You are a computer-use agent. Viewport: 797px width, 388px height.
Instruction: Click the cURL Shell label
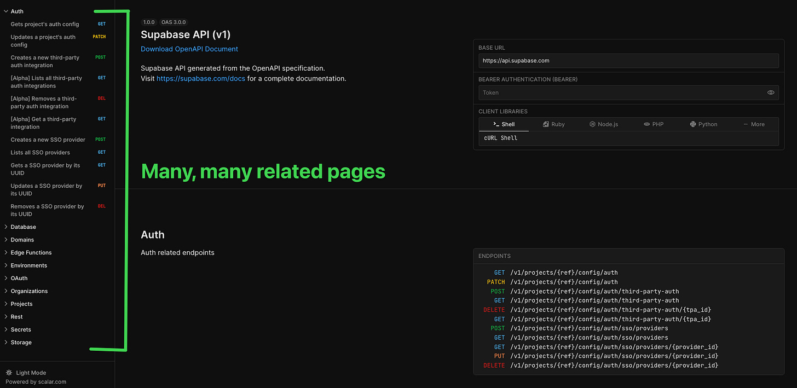point(500,138)
